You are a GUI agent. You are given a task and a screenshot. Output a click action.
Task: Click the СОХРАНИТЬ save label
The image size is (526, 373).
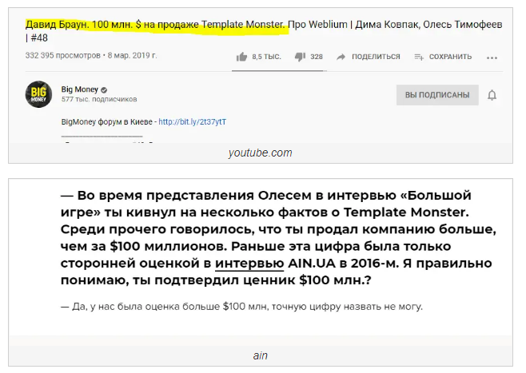tap(450, 57)
